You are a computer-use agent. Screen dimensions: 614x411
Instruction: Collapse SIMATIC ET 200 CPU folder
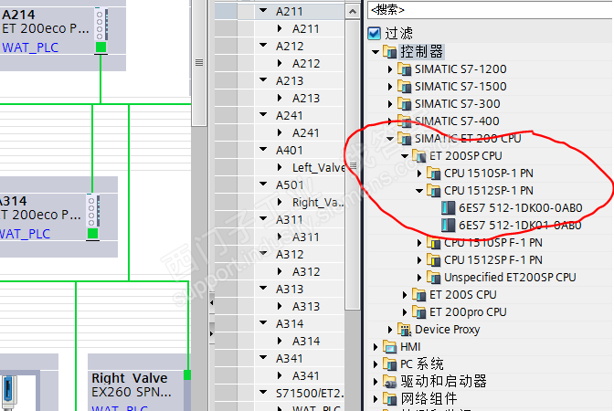pyautogui.click(x=390, y=139)
